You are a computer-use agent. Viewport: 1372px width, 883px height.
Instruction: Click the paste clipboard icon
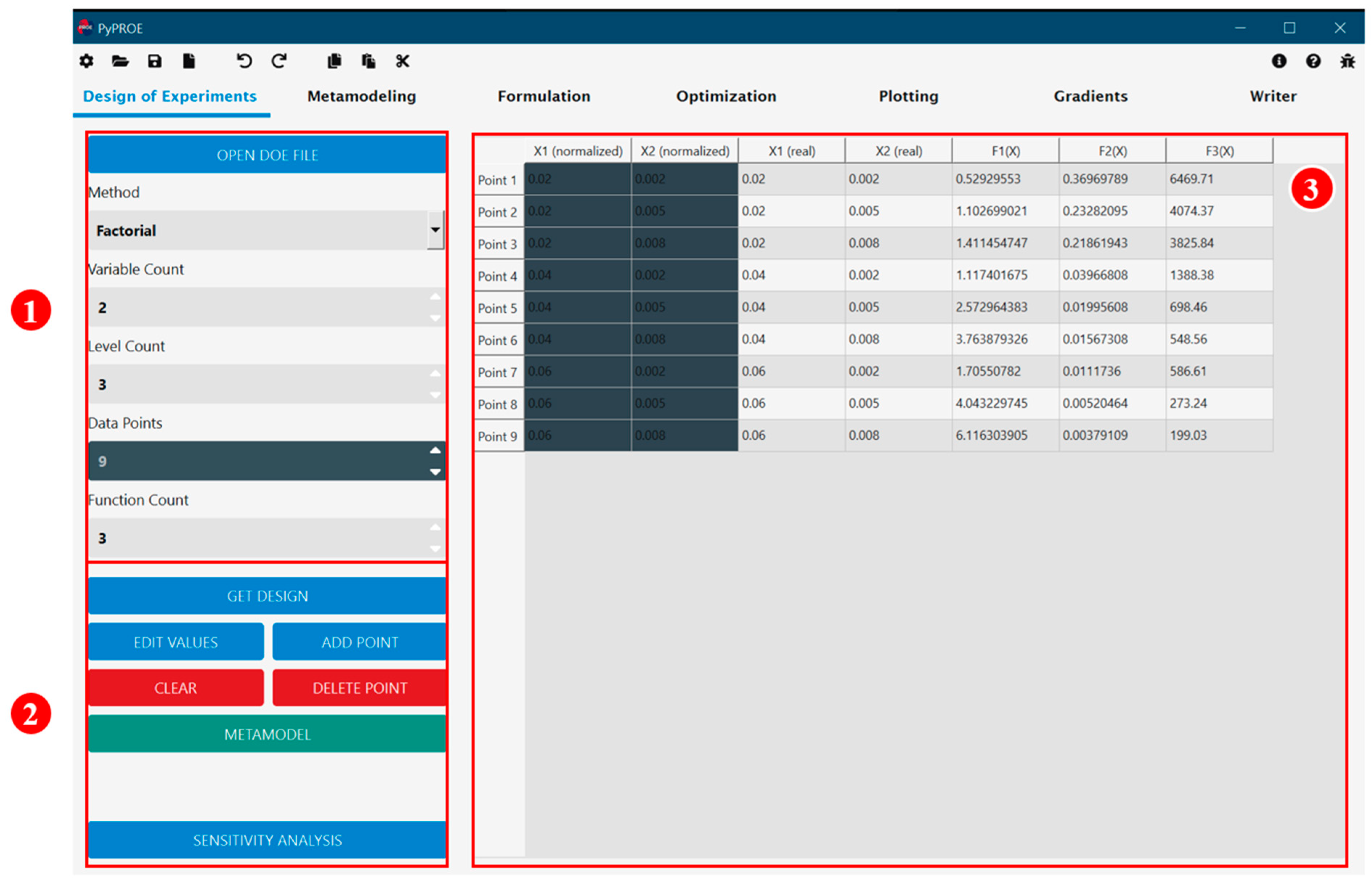(x=369, y=61)
